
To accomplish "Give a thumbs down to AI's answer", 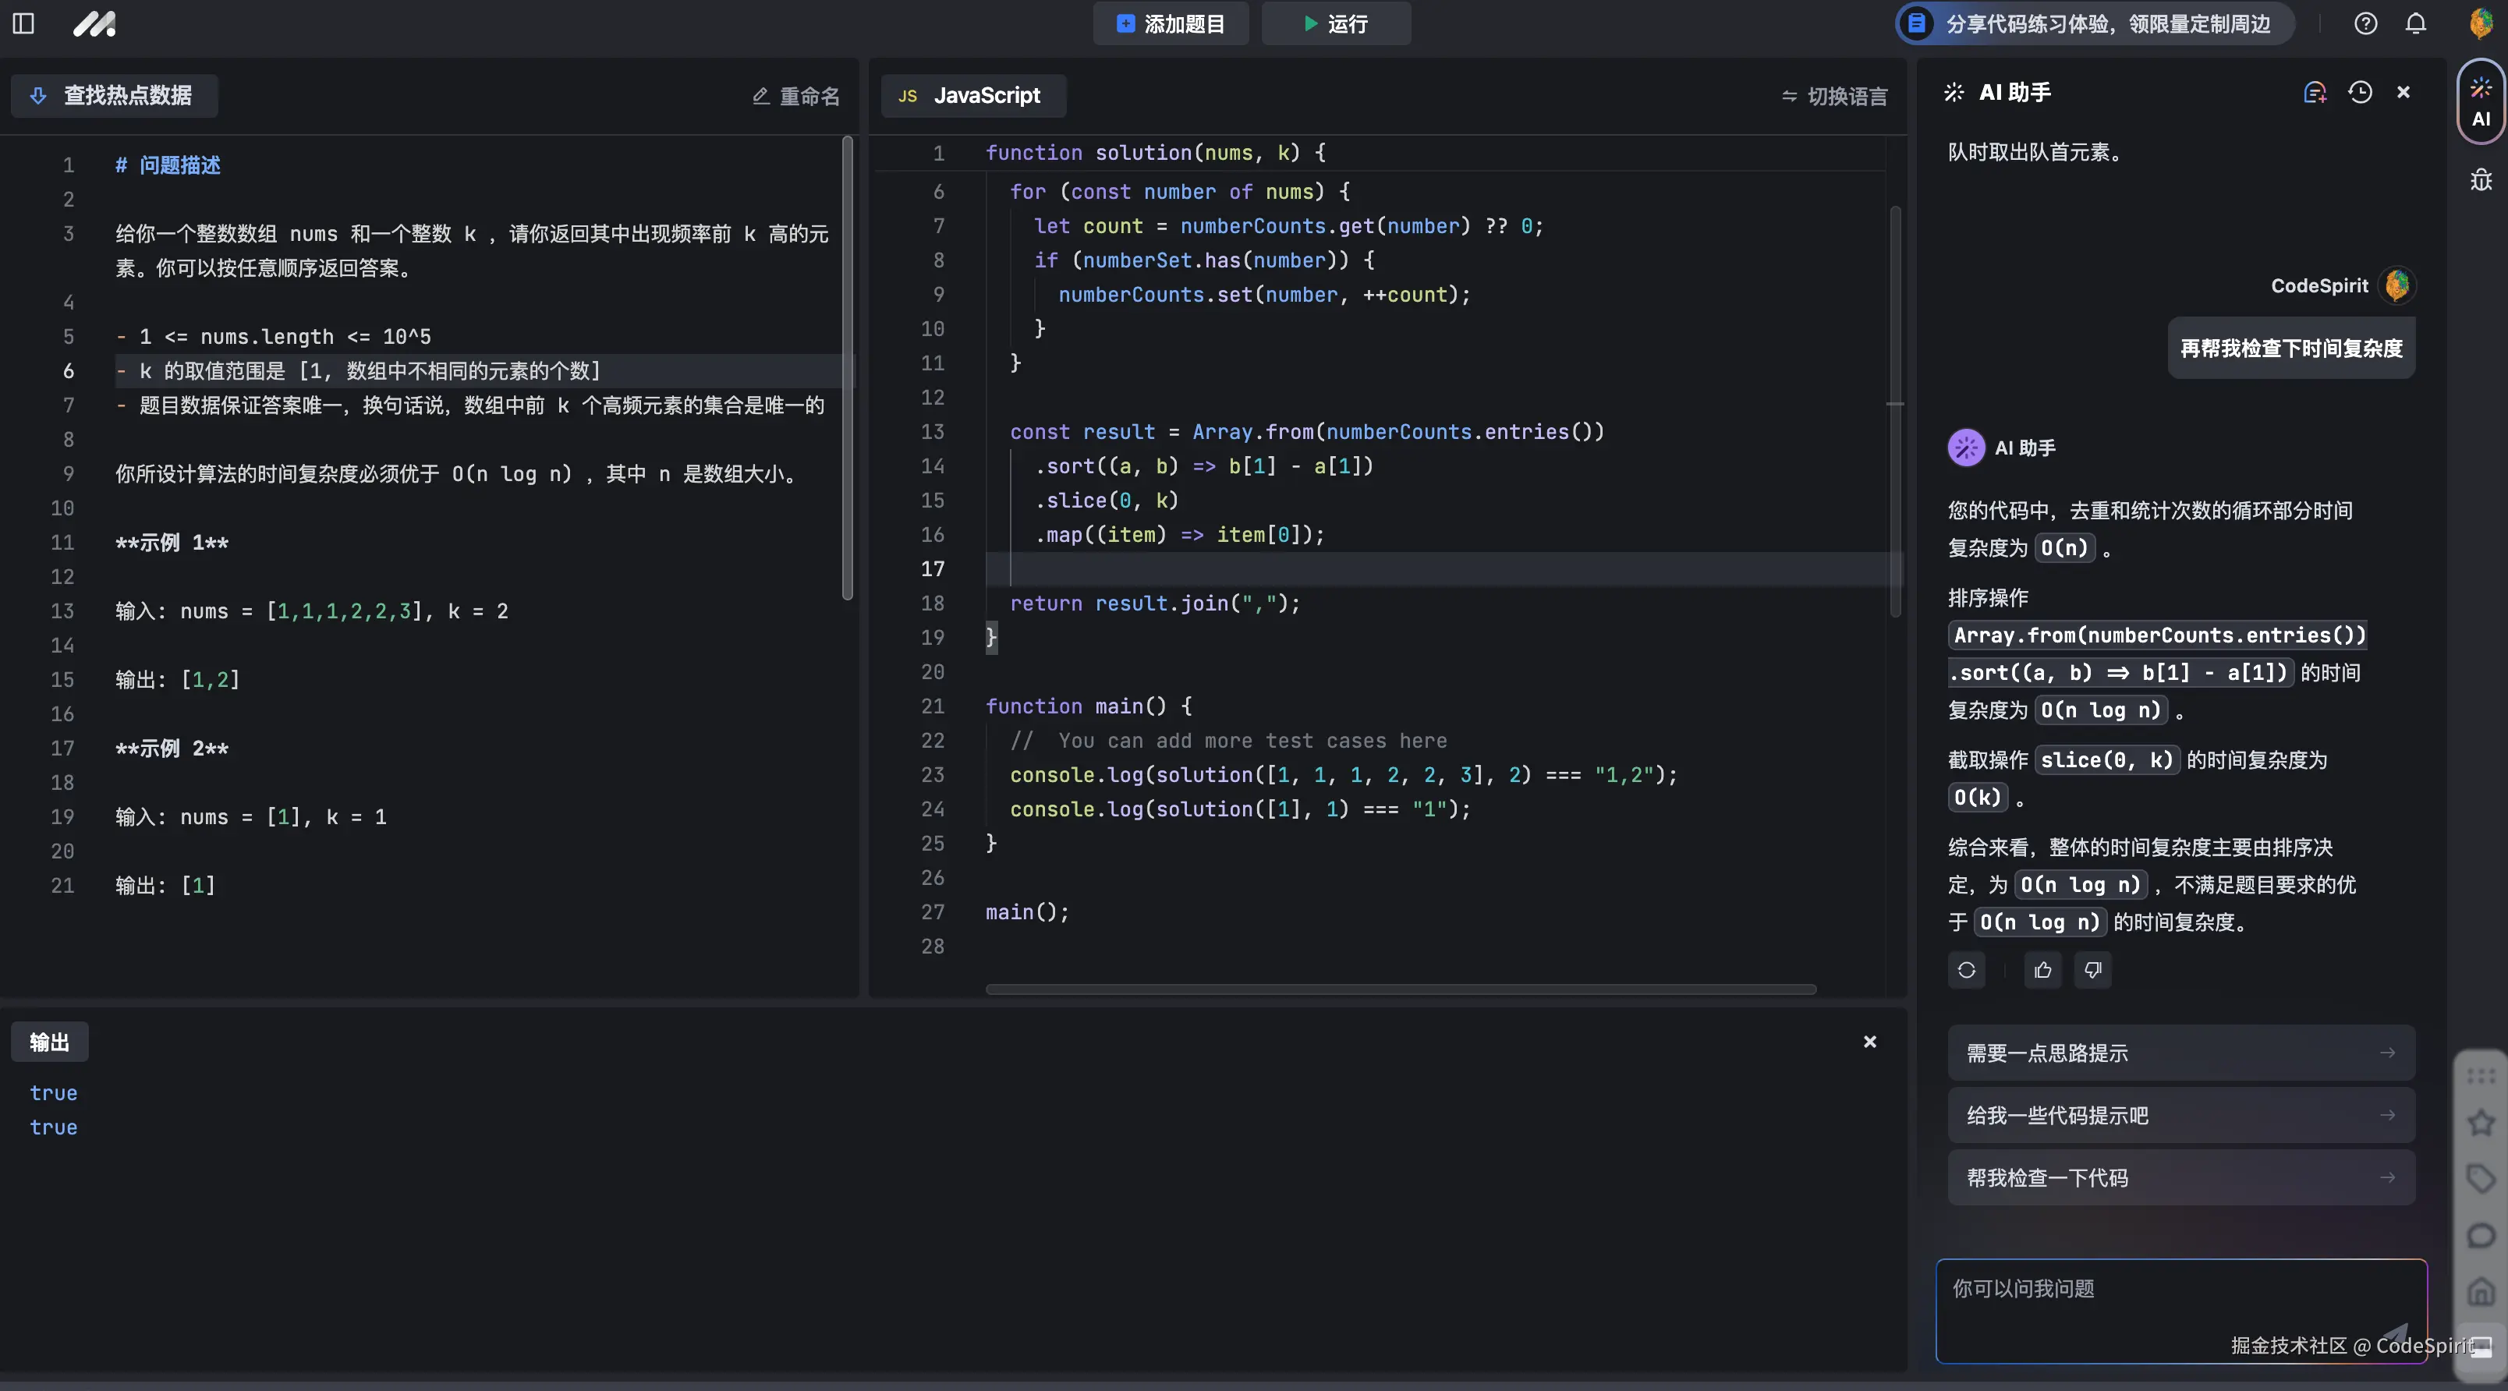I will pos(2093,971).
